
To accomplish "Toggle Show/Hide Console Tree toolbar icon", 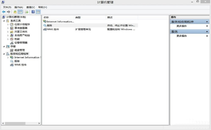I will tap(20, 12).
